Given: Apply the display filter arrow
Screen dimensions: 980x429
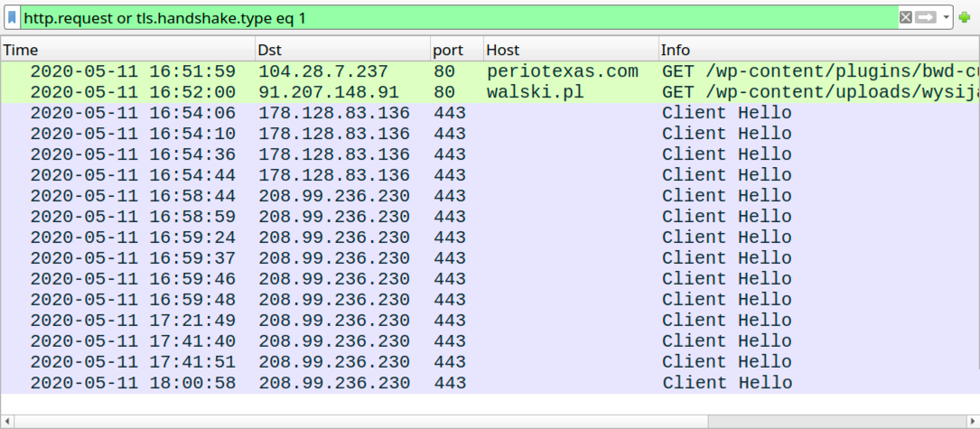Looking at the screenshot, I should tap(925, 17).
